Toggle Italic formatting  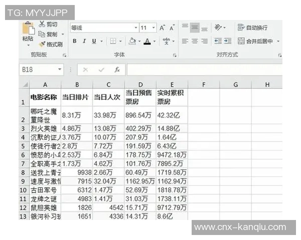pyautogui.click(x=84, y=41)
